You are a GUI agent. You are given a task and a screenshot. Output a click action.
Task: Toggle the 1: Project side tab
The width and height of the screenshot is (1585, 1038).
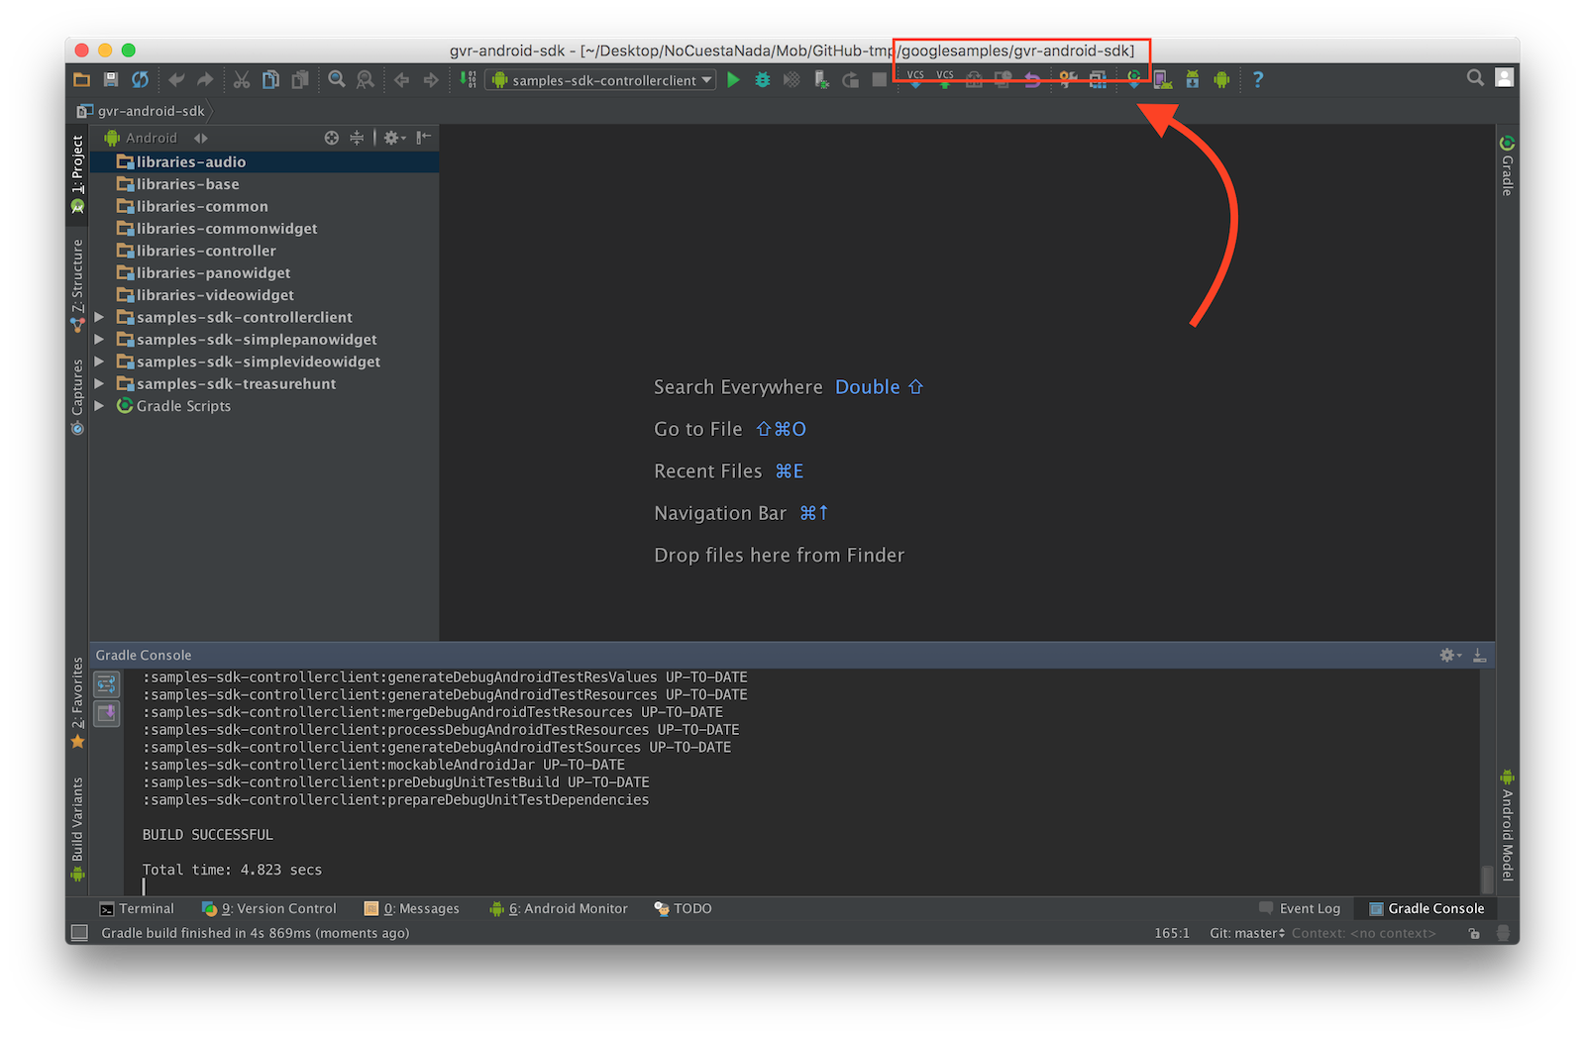(x=77, y=174)
